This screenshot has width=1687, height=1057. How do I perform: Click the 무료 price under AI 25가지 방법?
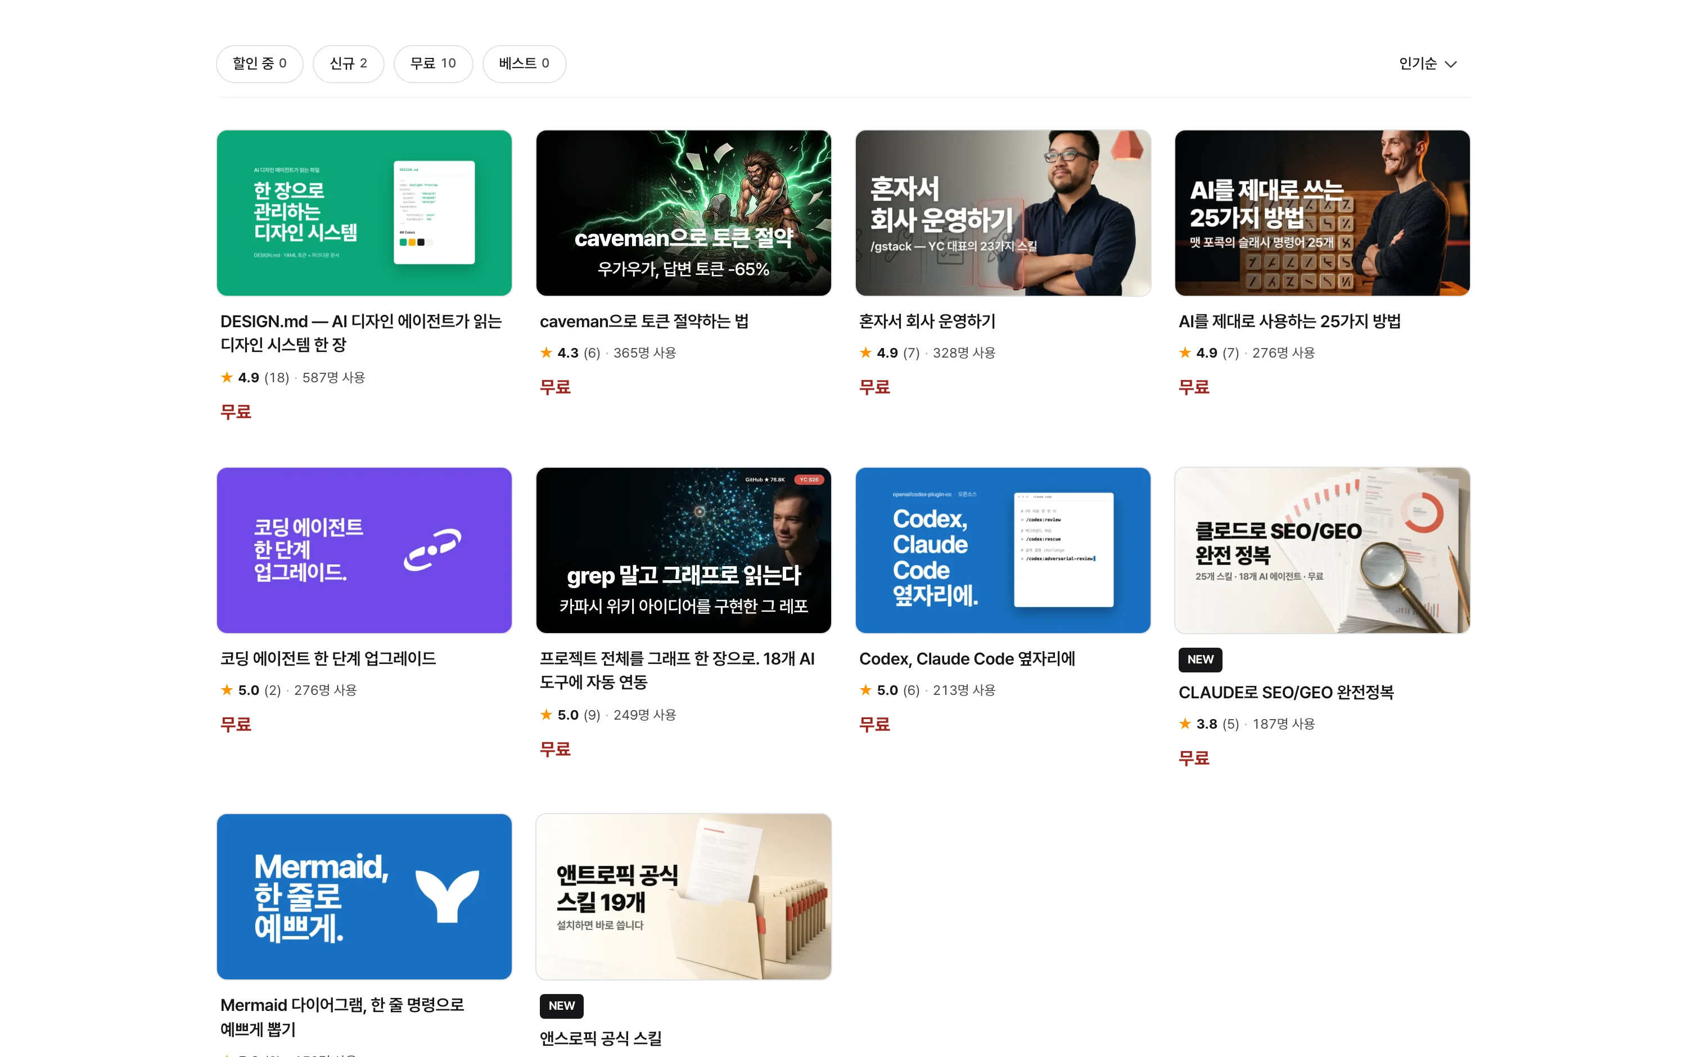click(x=1194, y=387)
